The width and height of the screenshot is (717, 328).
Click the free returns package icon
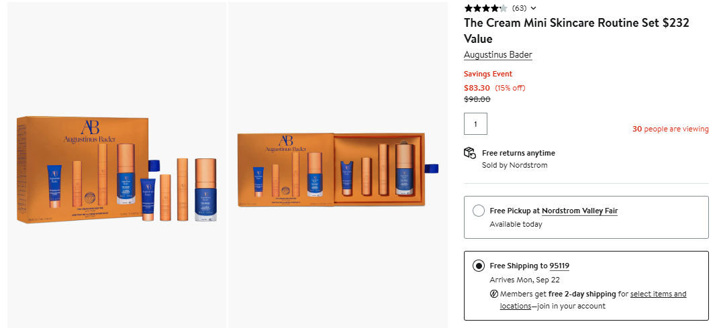tap(470, 153)
